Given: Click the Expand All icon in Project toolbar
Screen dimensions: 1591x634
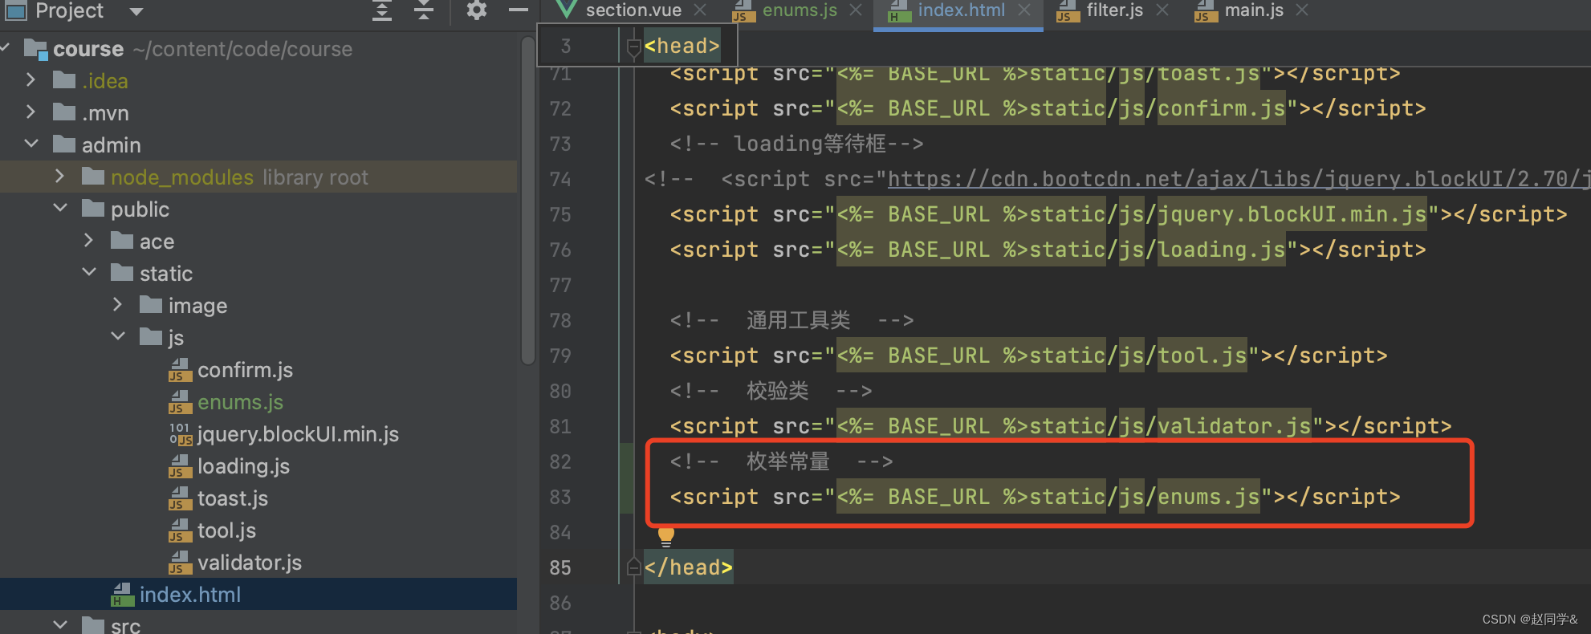Looking at the screenshot, I should pyautogui.click(x=382, y=10).
